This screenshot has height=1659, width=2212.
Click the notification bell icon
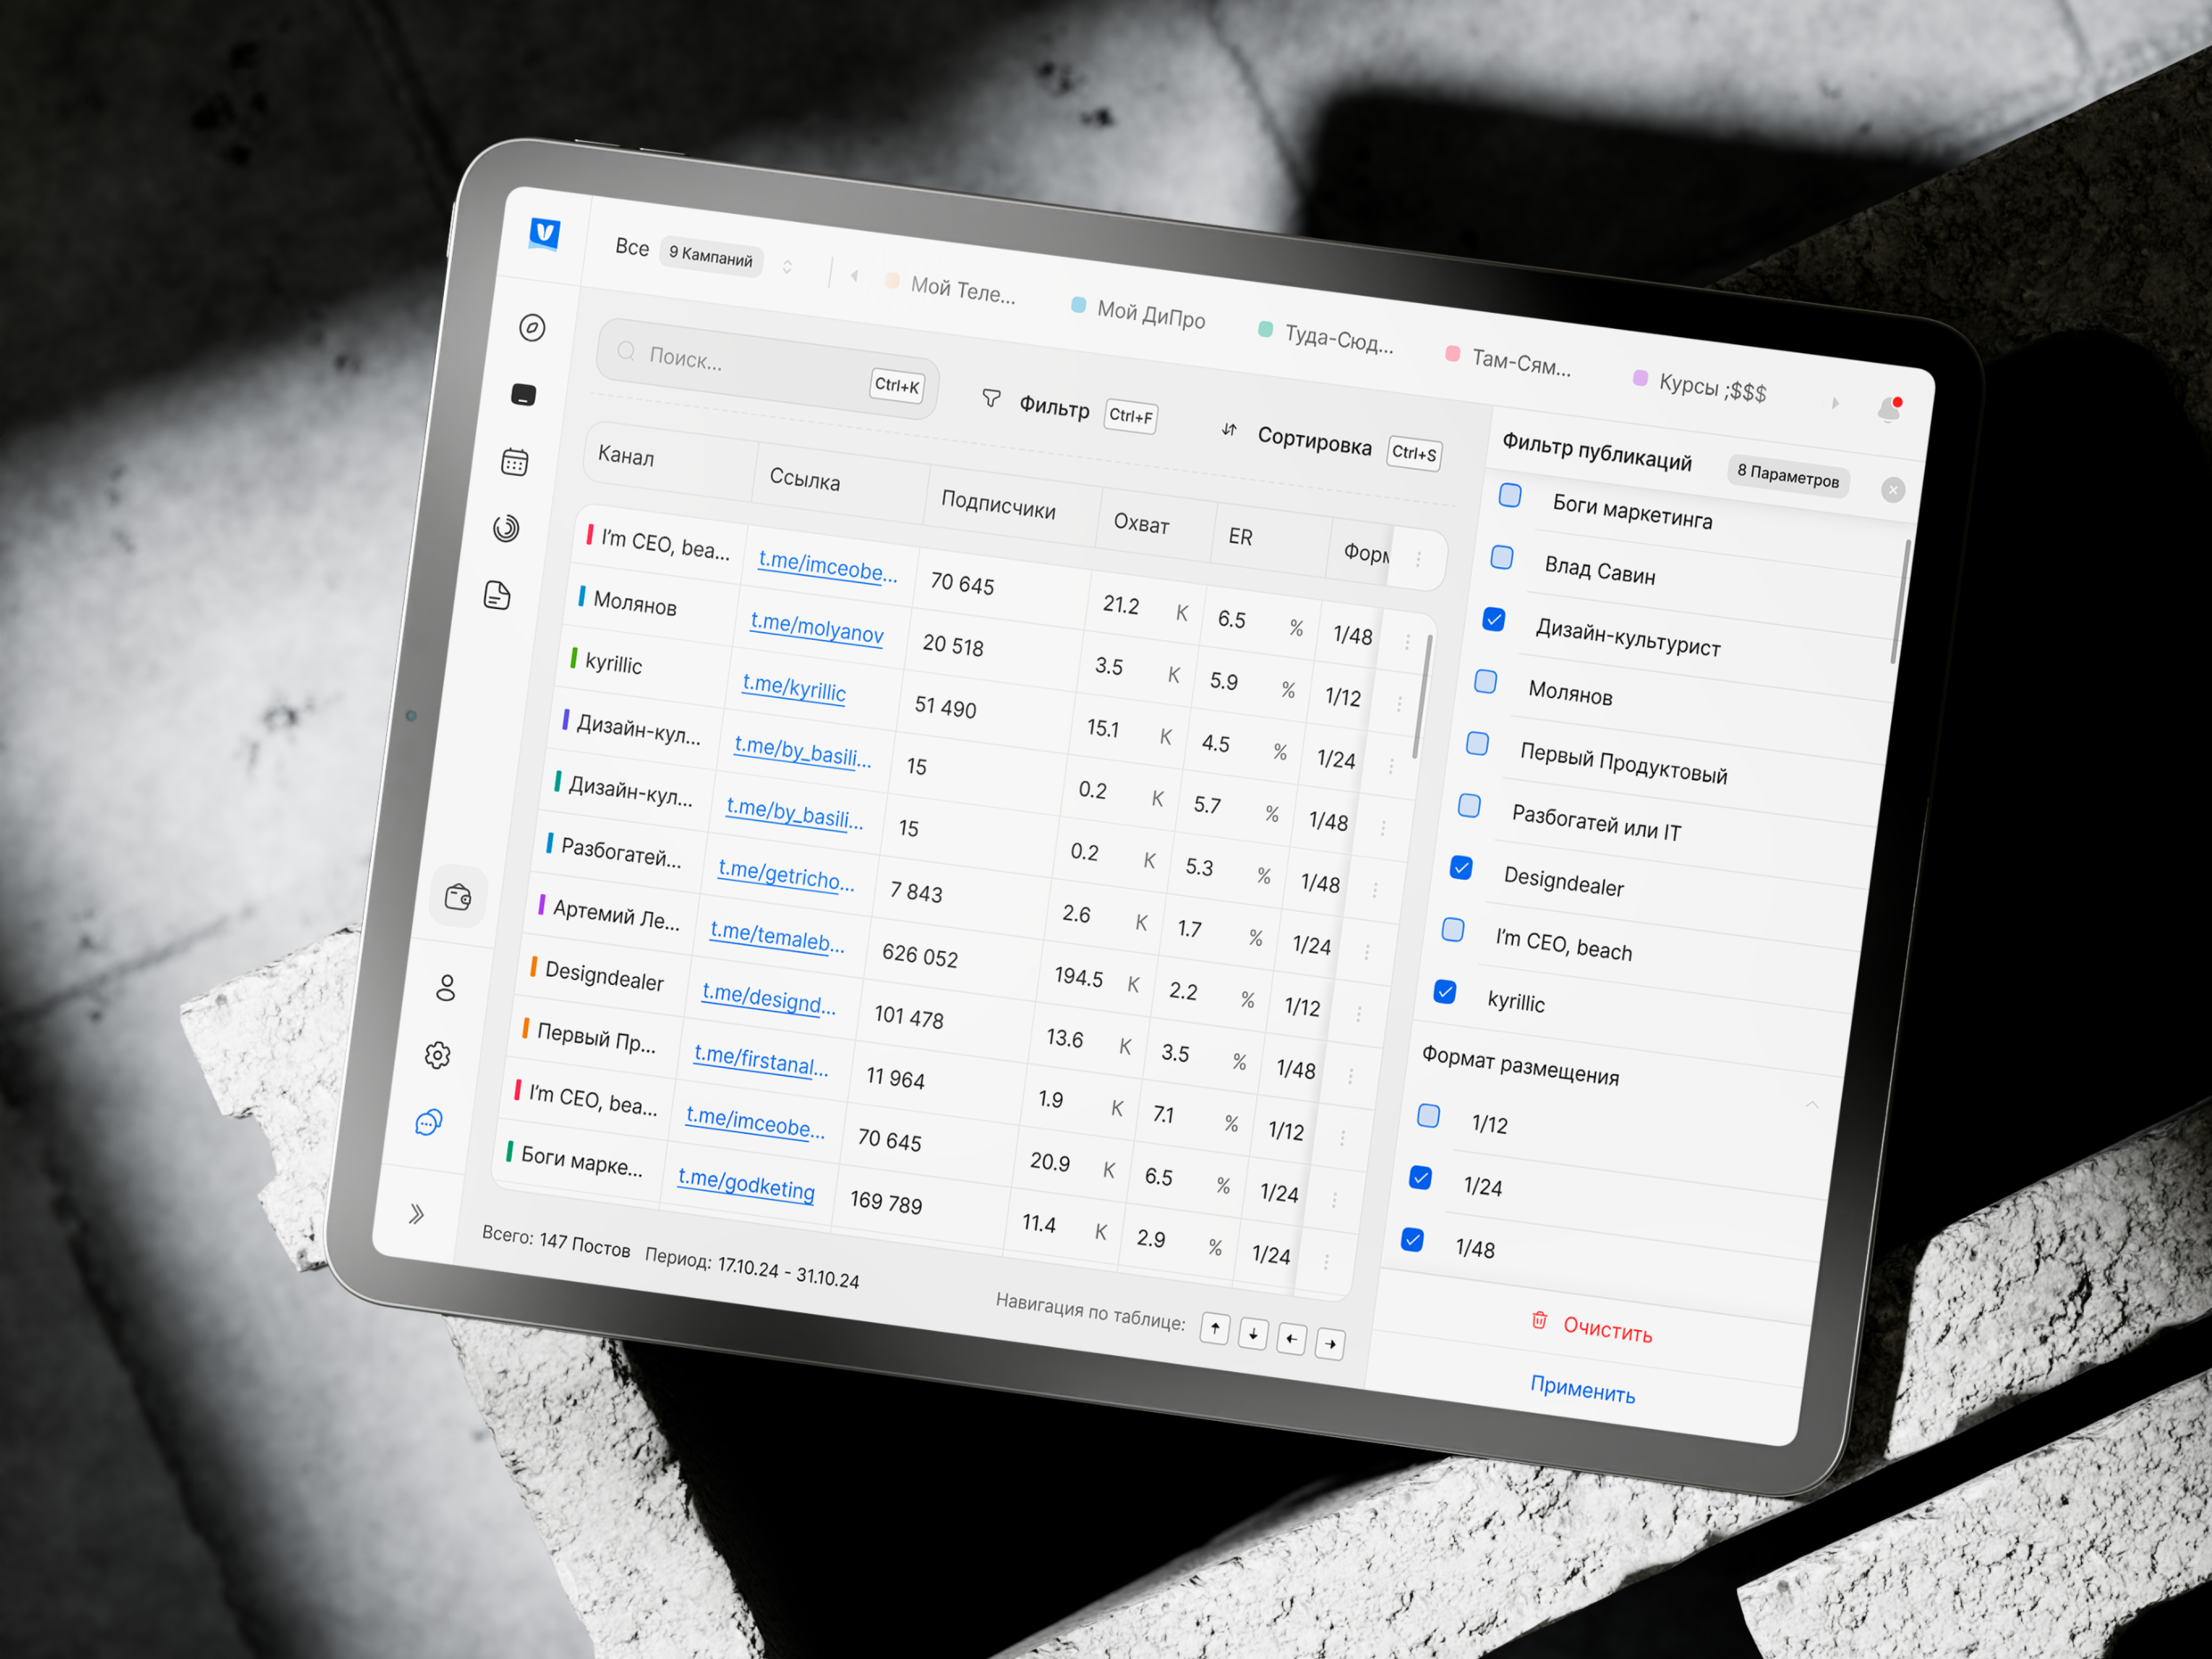(x=1888, y=409)
